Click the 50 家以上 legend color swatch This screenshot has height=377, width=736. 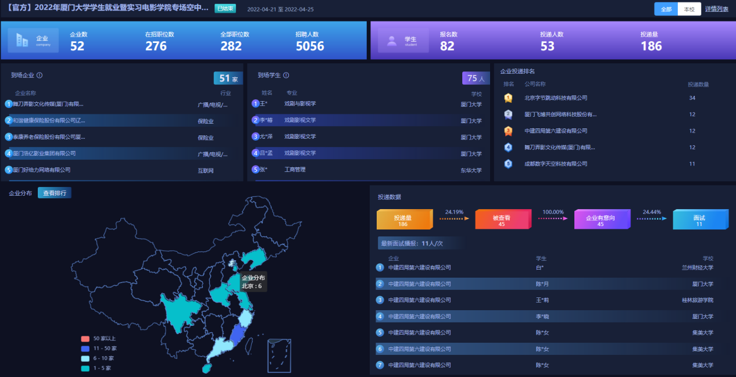tap(85, 339)
